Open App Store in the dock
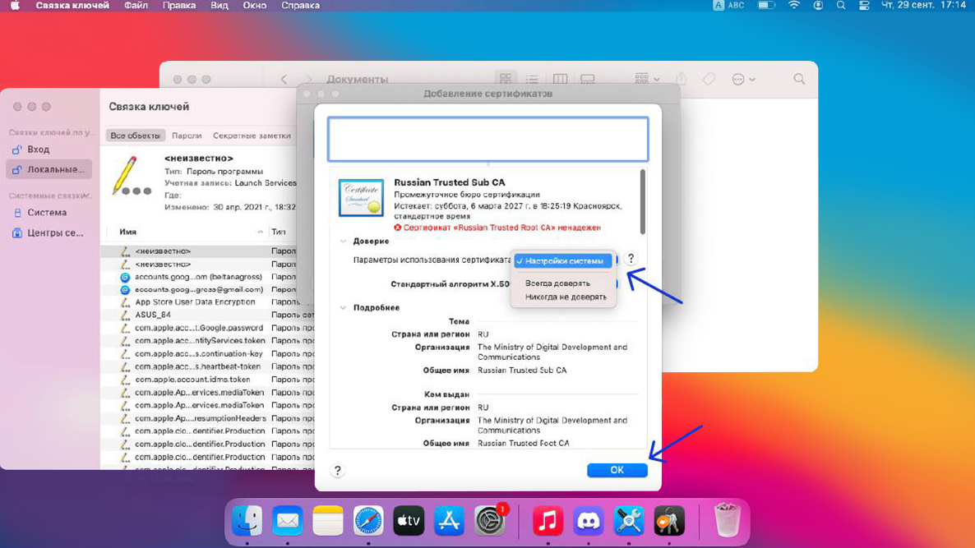This screenshot has height=548, width=975. click(449, 521)
